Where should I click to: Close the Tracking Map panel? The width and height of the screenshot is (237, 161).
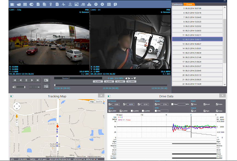pyautogui.click(x=101, y=96)
